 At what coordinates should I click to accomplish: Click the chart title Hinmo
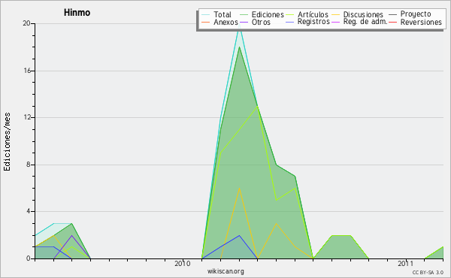(x=77, y=13)
